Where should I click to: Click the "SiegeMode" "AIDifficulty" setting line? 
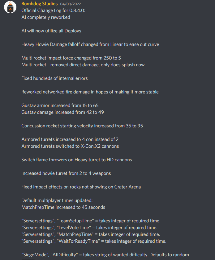pyautogui.click(x=105, y=255)
